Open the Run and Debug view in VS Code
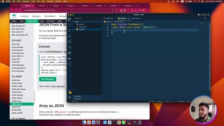The height and width of the screenshot is (126, 224). point(70,36)
